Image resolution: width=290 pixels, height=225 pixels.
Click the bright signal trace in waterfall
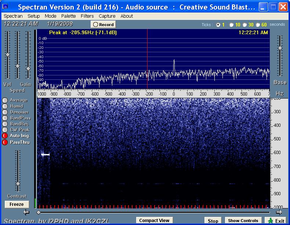45,154
